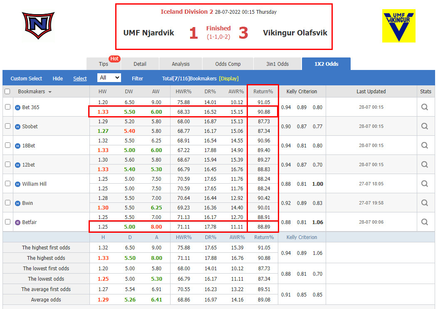
Task: Toggle the select-all checkbox in header
Action: (x=7, y=92)
